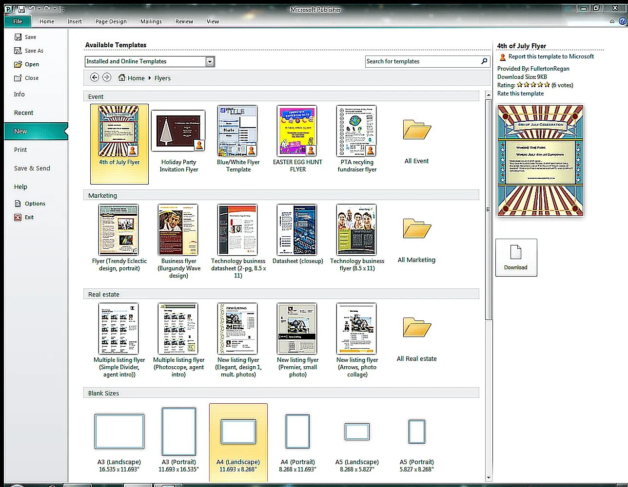Click the Flyers breadcrumb link
Image resolution: width=628 pixels, height=487 pixels.
[x=162, y=78]
